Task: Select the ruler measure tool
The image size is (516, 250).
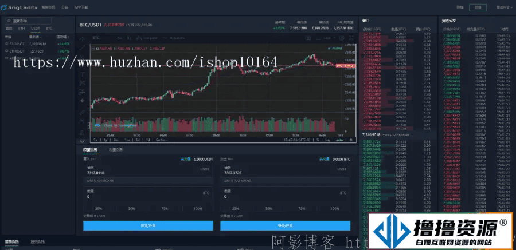Action: 82,112
